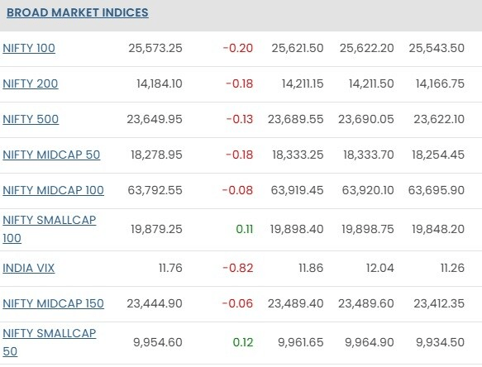Open the NIFTY 500 index link

(31, 119)
